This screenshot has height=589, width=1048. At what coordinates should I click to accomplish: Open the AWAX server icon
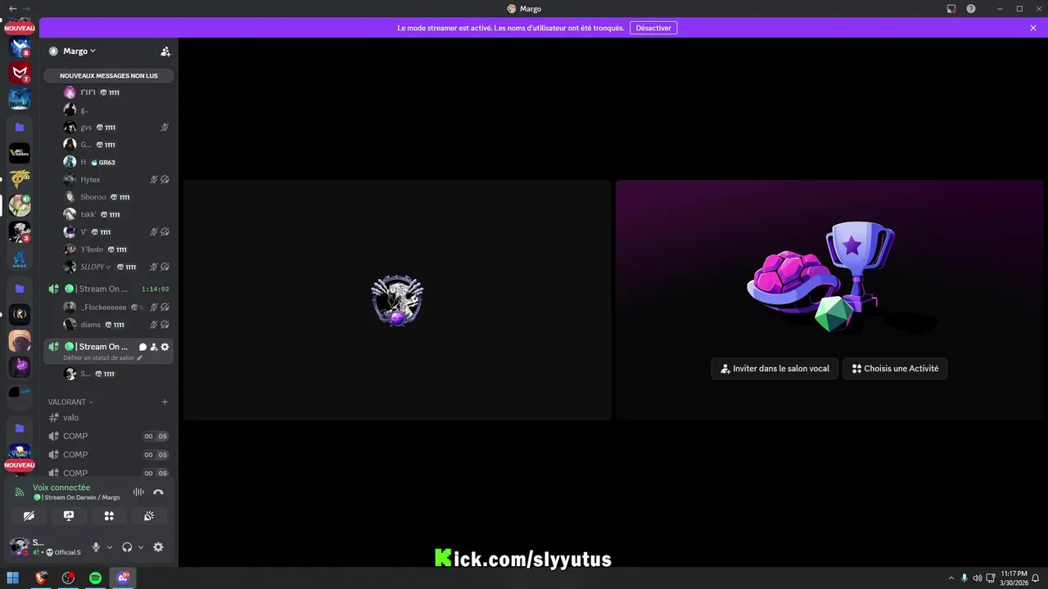[x=20, y=259]
